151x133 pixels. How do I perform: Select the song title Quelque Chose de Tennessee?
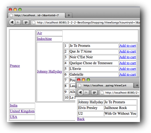(x=91, y=63)
